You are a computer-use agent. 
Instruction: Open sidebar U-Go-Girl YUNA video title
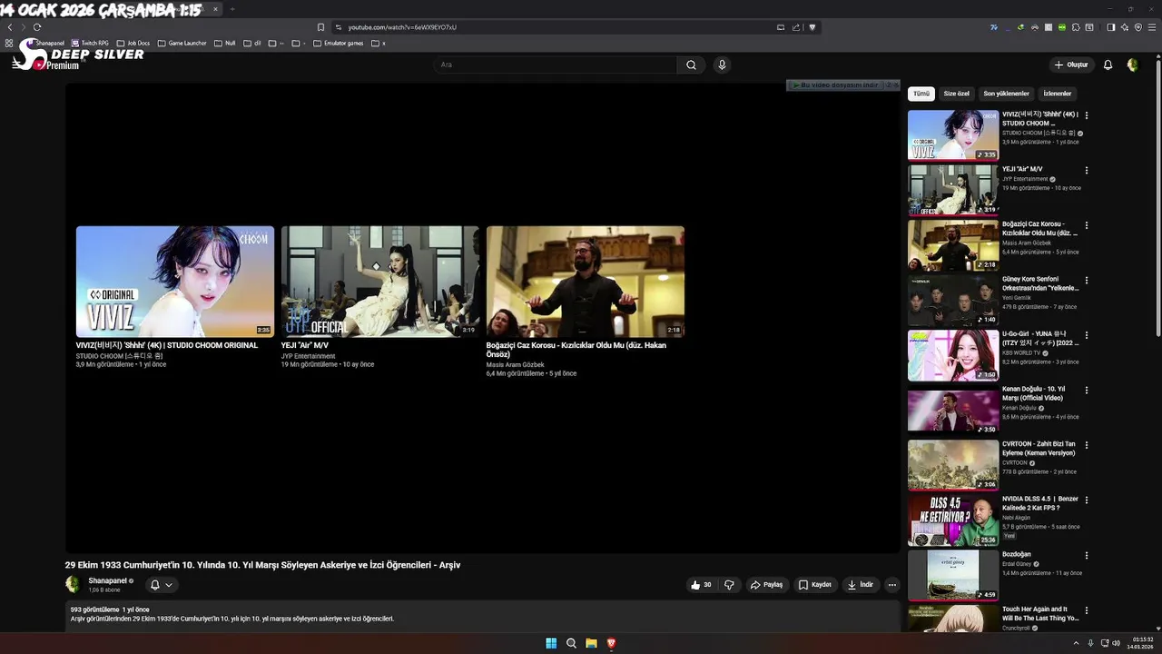(x=1040, y=338)
